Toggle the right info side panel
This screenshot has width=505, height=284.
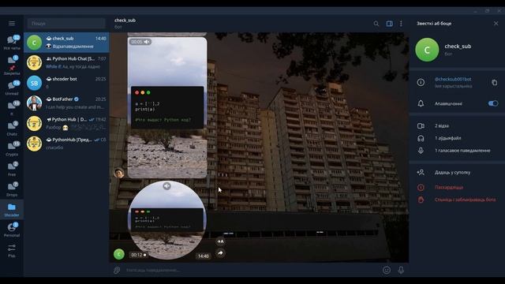(x=389, y=24)
